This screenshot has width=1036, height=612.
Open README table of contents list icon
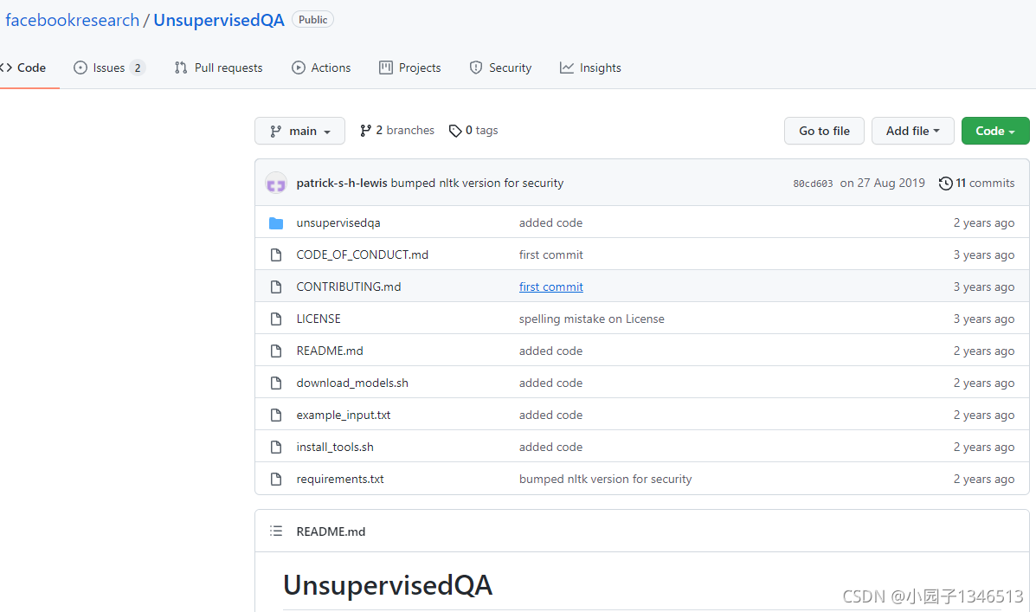tap(276, 531)
